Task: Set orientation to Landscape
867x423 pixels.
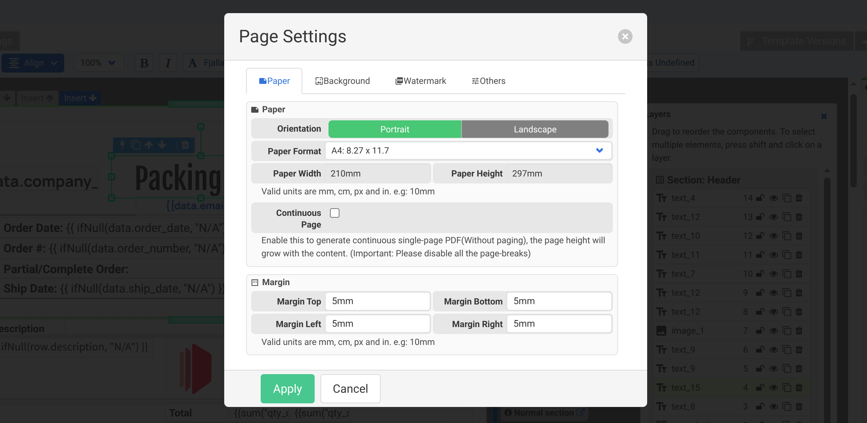Action: pos(535,129)
